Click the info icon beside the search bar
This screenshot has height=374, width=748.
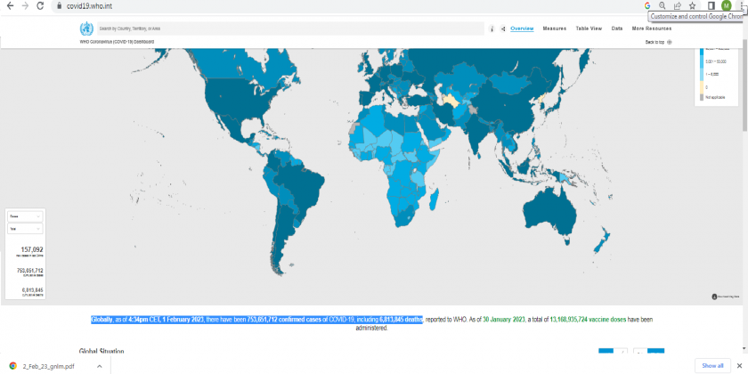pos(492,28)
